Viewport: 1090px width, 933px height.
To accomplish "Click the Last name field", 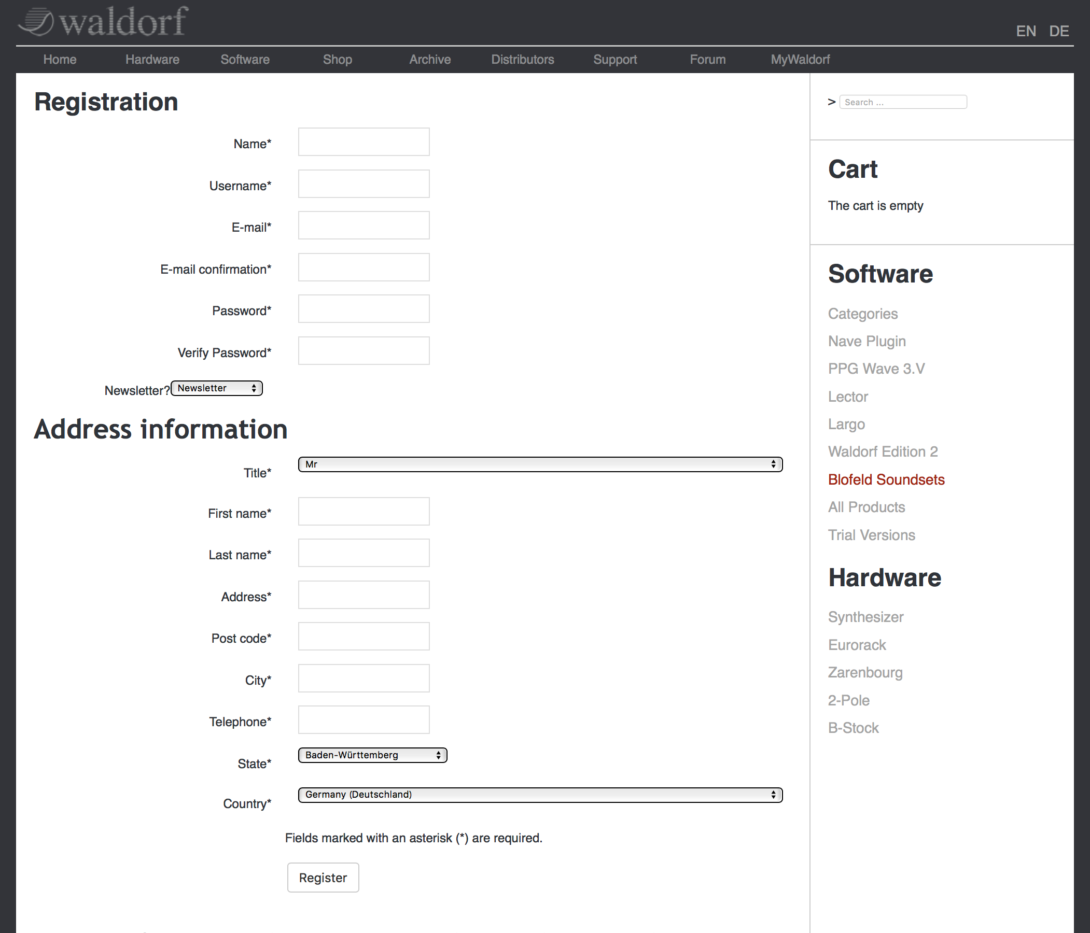I will click(x=364, y=553).
